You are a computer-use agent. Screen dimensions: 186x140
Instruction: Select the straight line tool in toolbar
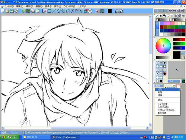tap(54, 11)
